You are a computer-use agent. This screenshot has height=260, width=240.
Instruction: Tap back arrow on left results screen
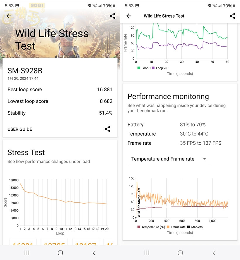(x=9, y=16)
